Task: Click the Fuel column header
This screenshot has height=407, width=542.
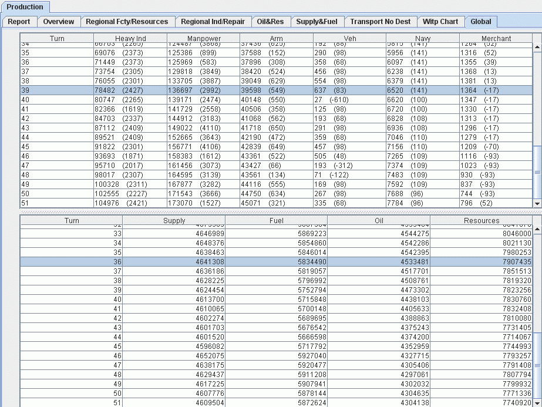Action: point(276,220)
